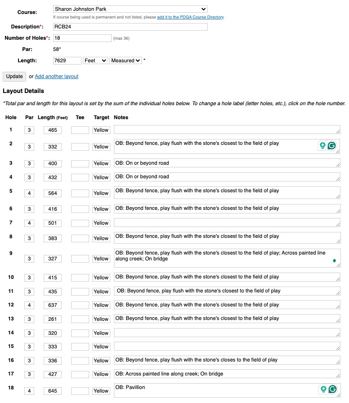Click the green Grammarly dot in hole 9 notes

point(335,260)
